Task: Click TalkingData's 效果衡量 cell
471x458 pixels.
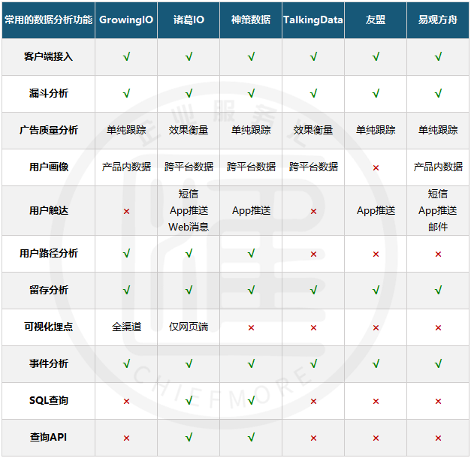Action: pos(313,130)
